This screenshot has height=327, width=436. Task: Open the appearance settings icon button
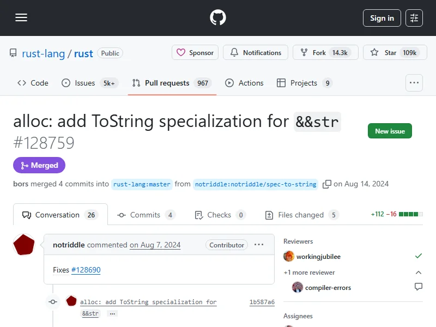[414, 18]
